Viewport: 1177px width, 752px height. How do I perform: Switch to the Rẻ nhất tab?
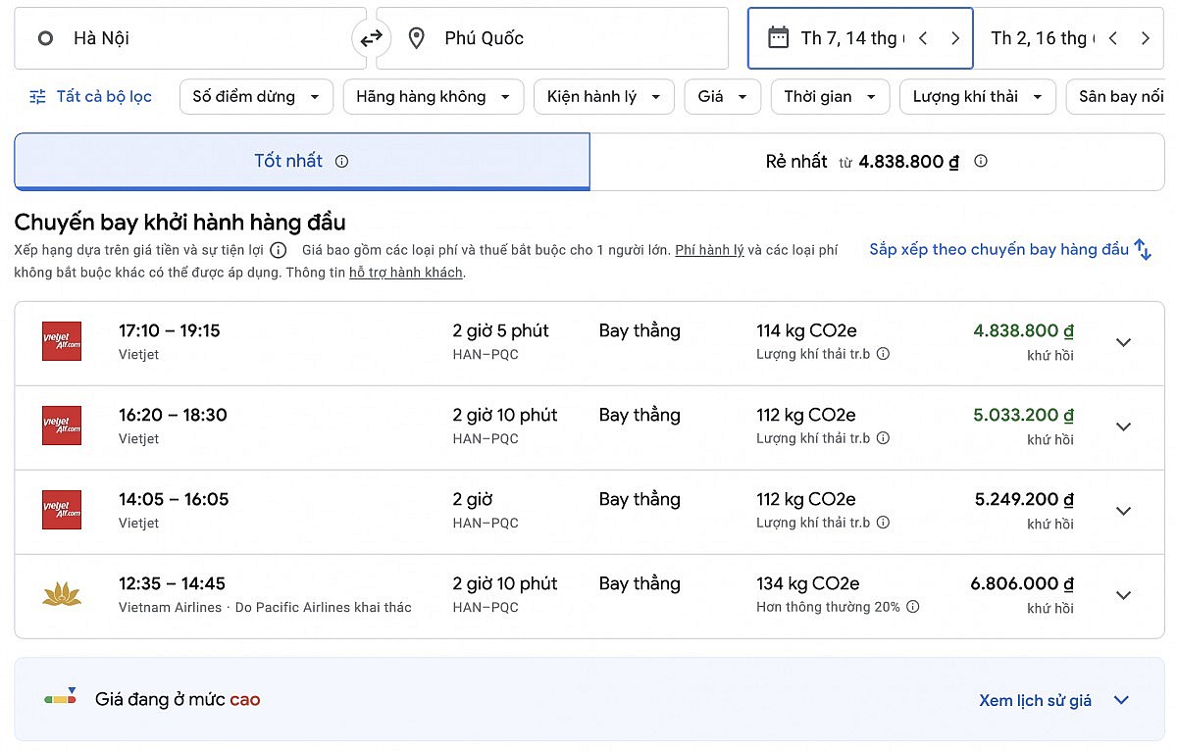pyautogui.click(x=876, y=162)
